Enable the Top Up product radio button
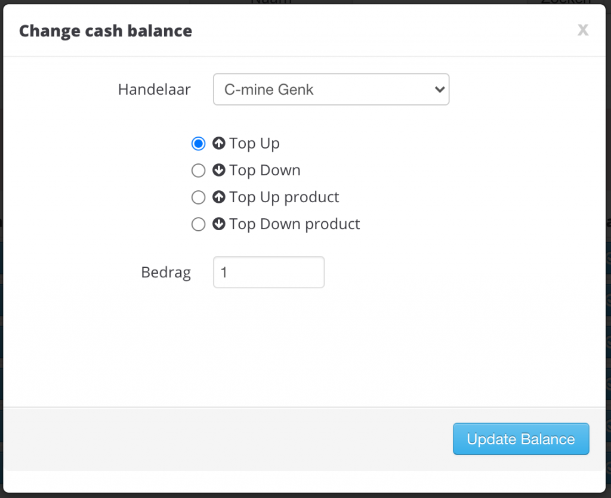 (x=198, y=197)
